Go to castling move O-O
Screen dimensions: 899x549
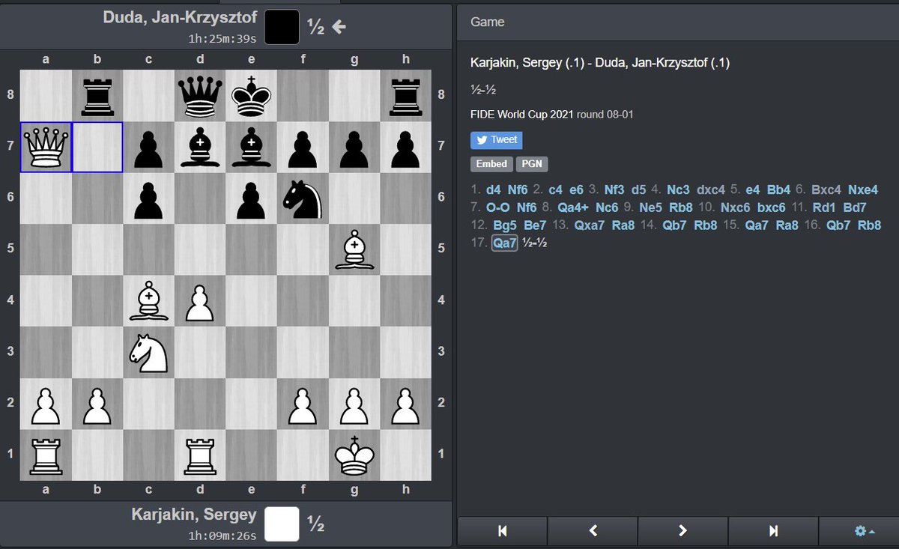coord(498,207)
